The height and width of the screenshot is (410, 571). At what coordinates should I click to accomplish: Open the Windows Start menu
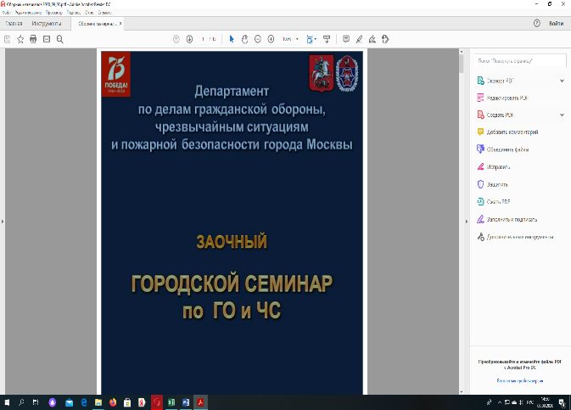point(7,402)
